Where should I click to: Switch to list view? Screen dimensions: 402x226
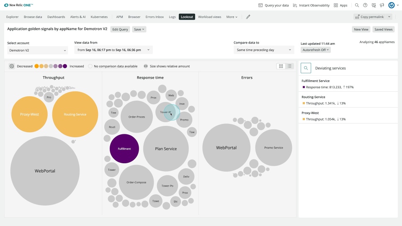(x=289, y=66)
